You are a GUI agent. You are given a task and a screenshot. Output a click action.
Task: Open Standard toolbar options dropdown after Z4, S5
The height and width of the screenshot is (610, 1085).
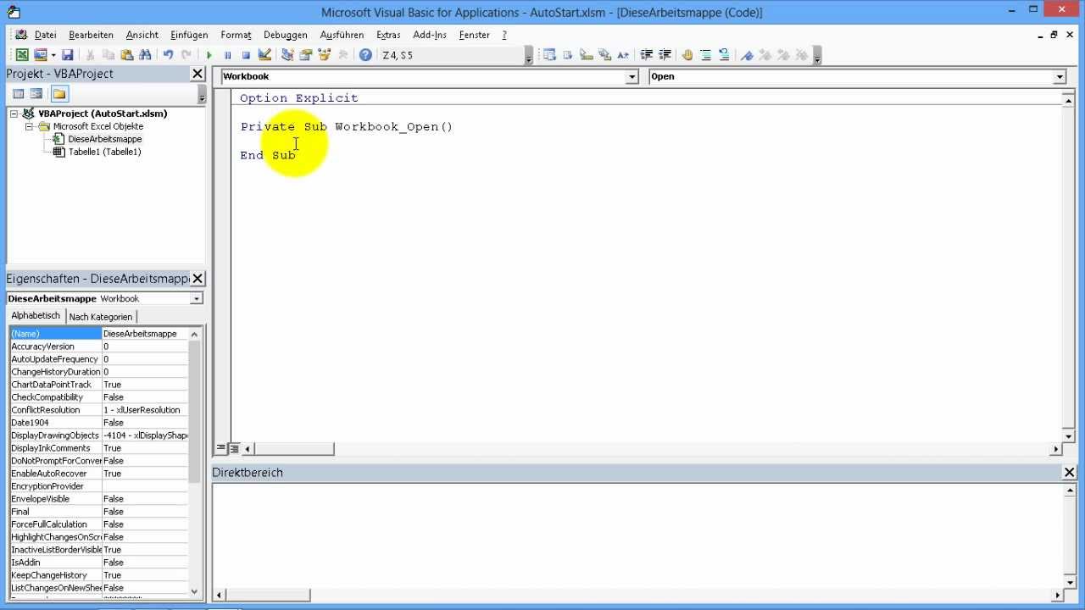(x=529, y=56)
